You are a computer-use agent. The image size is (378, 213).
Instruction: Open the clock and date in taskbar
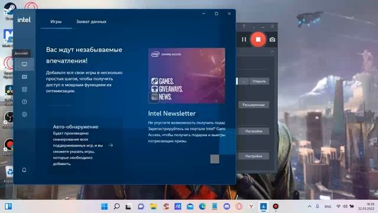tap(366, 206)
